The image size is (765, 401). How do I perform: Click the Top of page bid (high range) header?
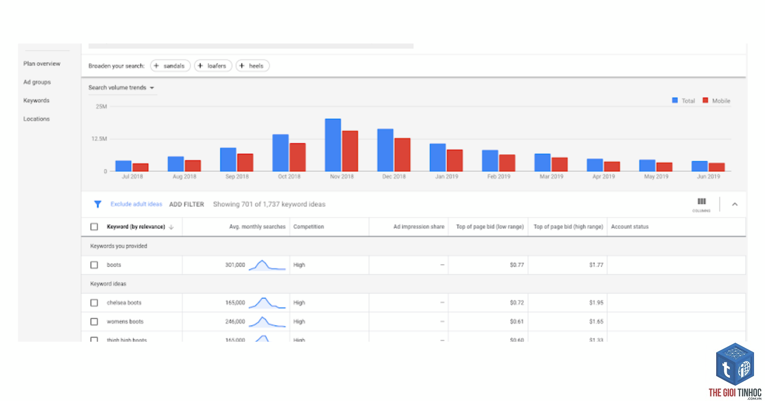[x=568, y=227]
